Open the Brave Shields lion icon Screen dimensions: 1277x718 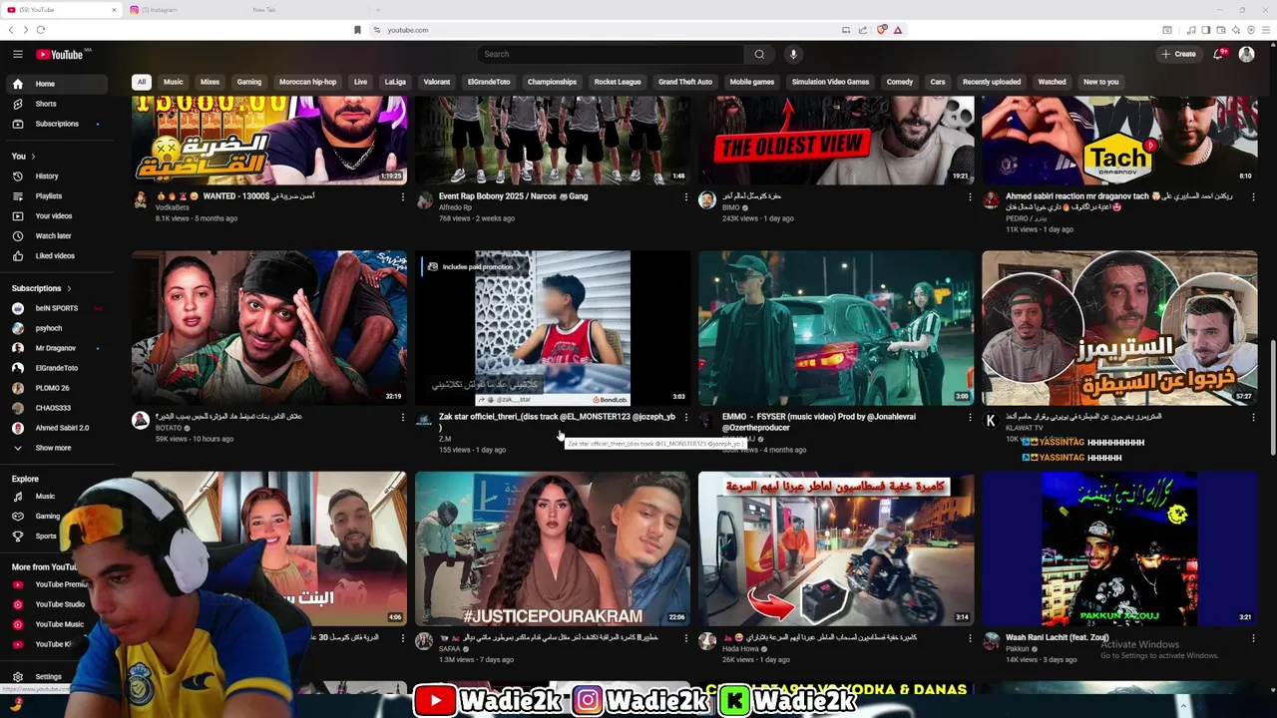point(881,30)
